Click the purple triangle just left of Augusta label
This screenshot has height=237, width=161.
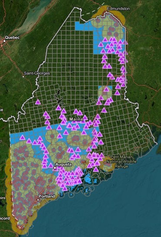(x=50, y=166)
